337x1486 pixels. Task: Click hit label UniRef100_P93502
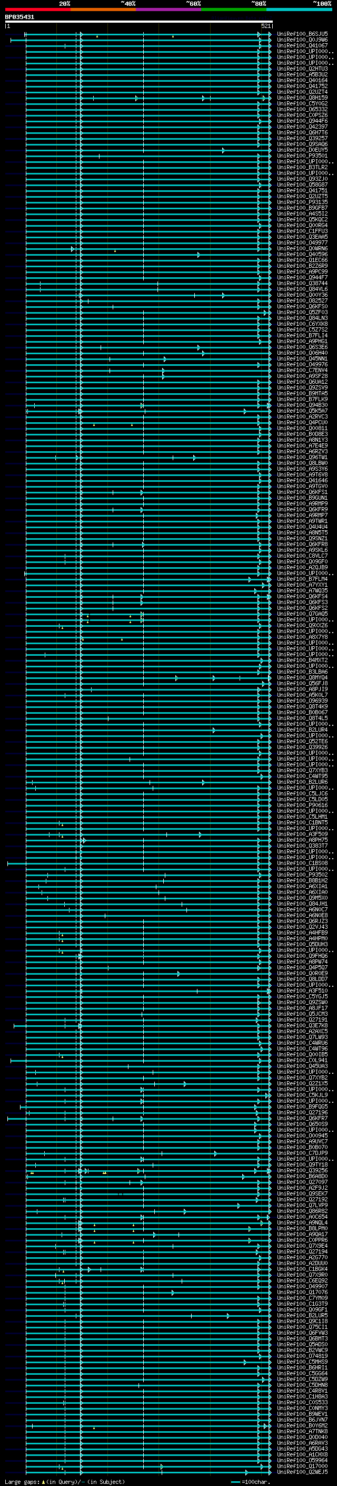tap(302, 875)
